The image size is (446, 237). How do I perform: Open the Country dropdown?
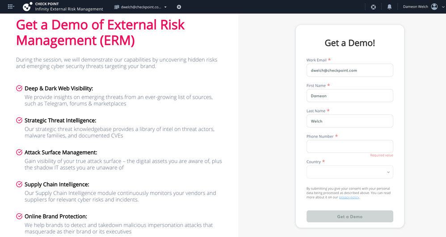pyautogui.click(x=349, y=172)
